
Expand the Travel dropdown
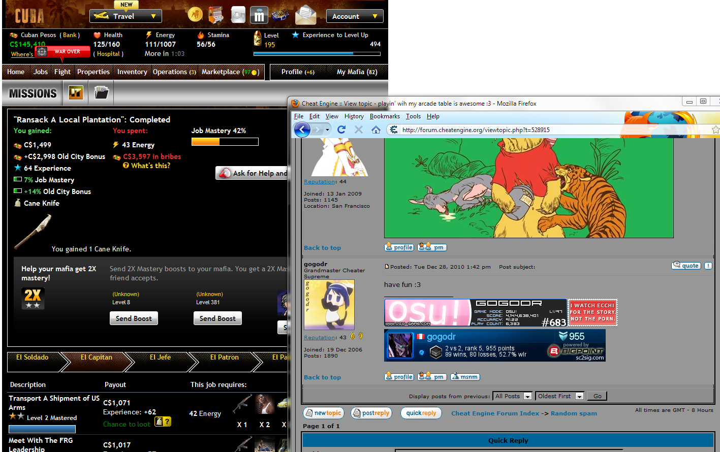coord(126,16)
